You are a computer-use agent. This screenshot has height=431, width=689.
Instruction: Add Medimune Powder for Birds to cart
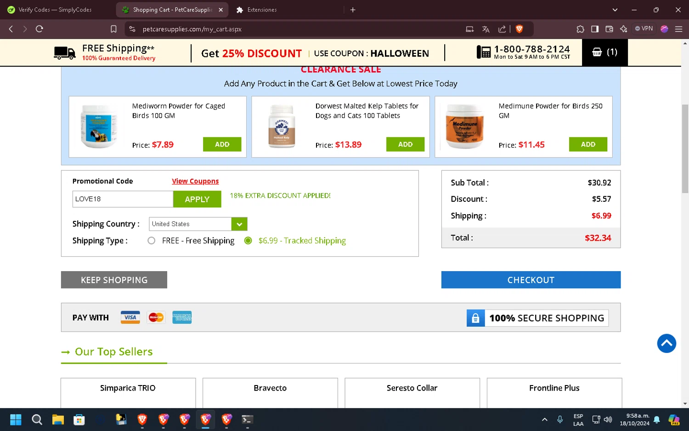click(588, 144)
